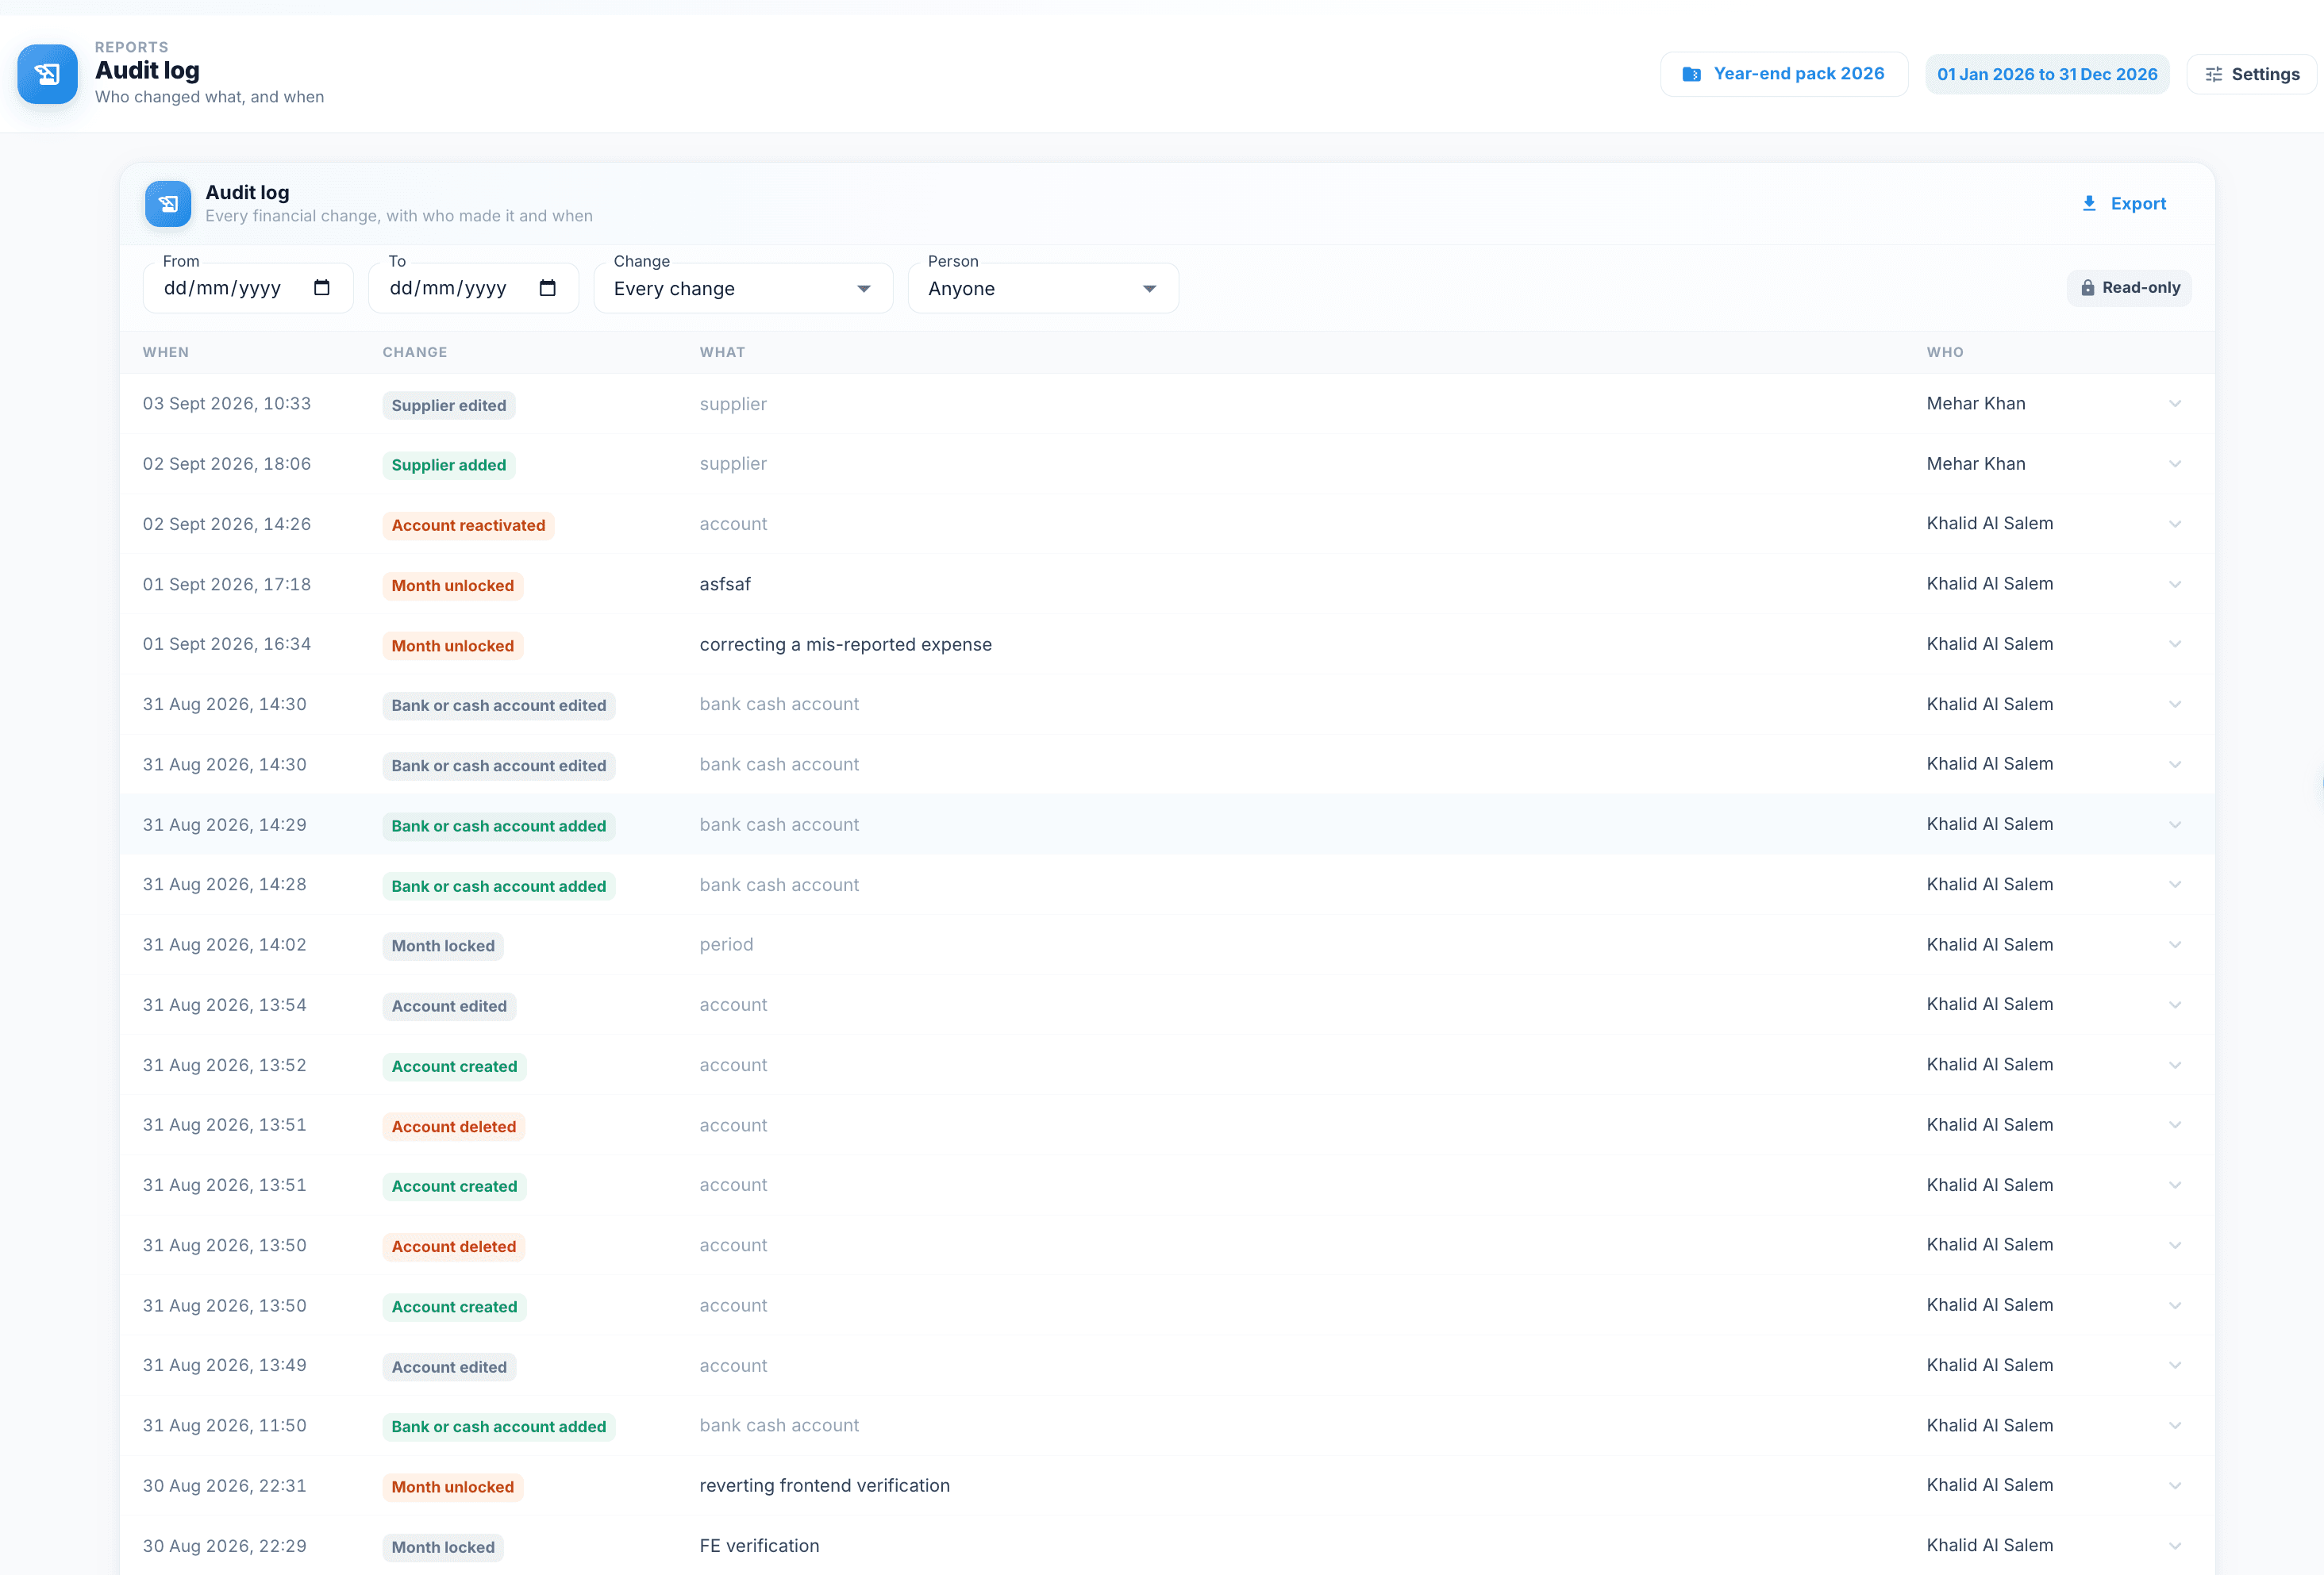2324x1575 pixels.
Task: Click the Bank or cash account added tag at 11:50
Action: click(499, 1427)
